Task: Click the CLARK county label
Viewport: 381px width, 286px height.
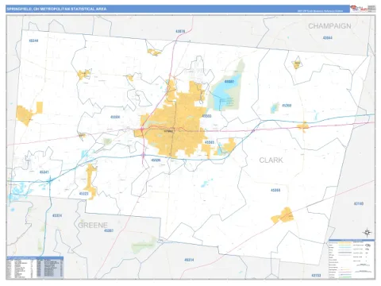Action: point(271,160)
